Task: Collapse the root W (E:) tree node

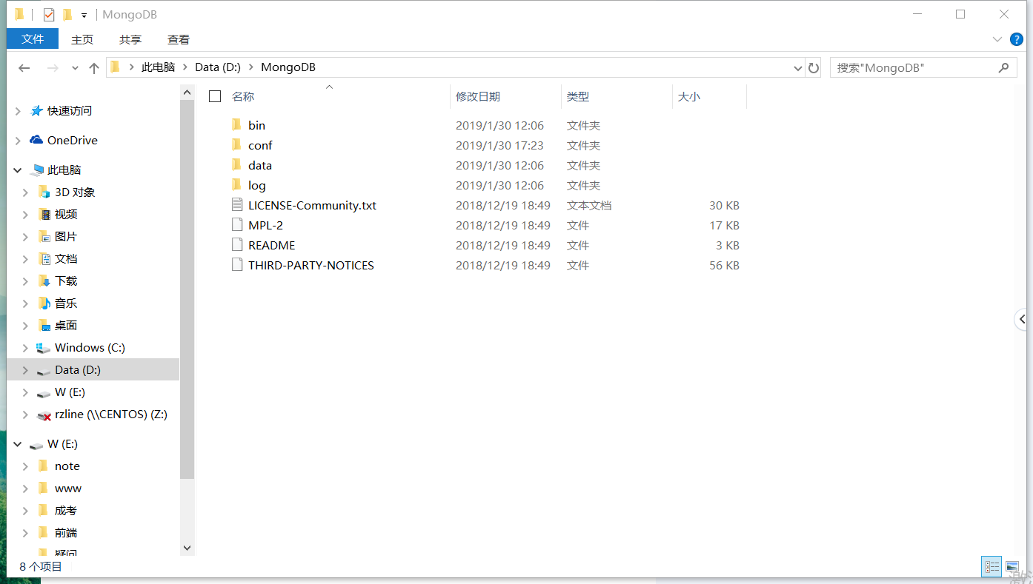Action: click(18, 444)
